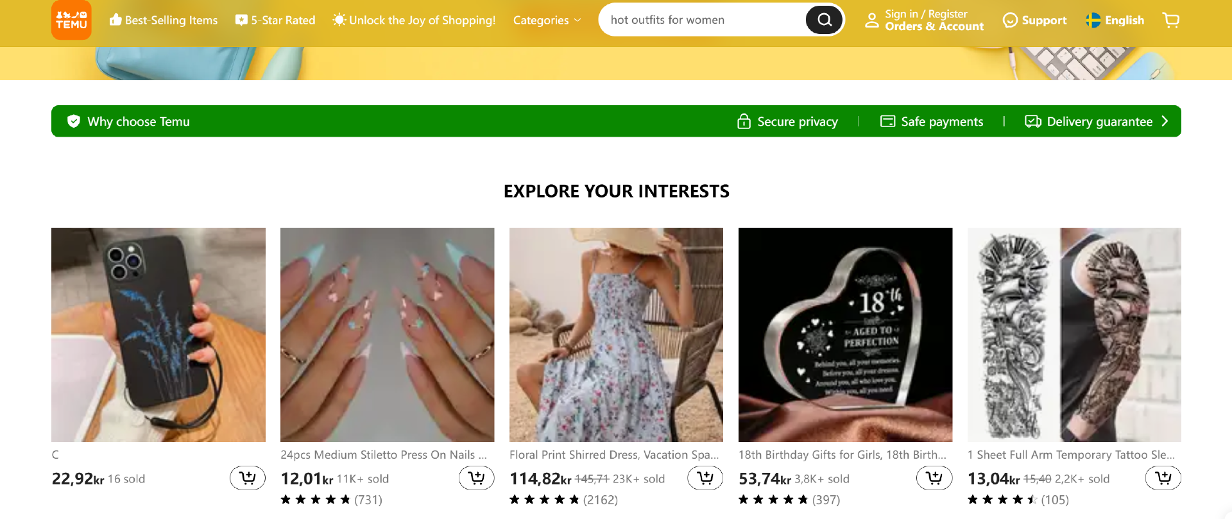
Task: Click the Secure privacy link
Action: click(787, 121)
